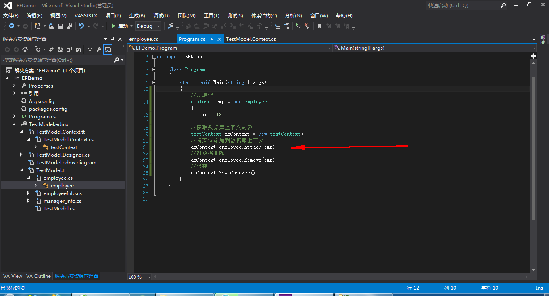The image size is (549, 296).
Task: Switch to the TestModel.Context.cs tab
Action: click(251, 39)
